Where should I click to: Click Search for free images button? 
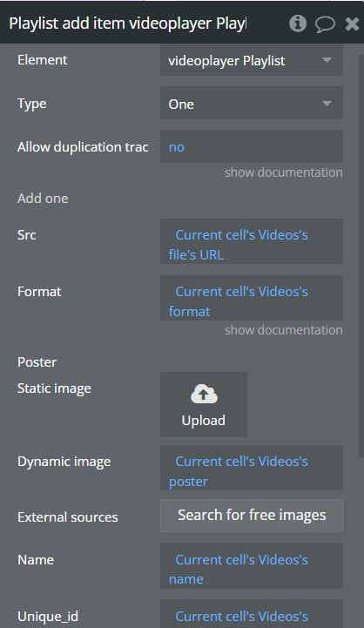tap(252, 516)
